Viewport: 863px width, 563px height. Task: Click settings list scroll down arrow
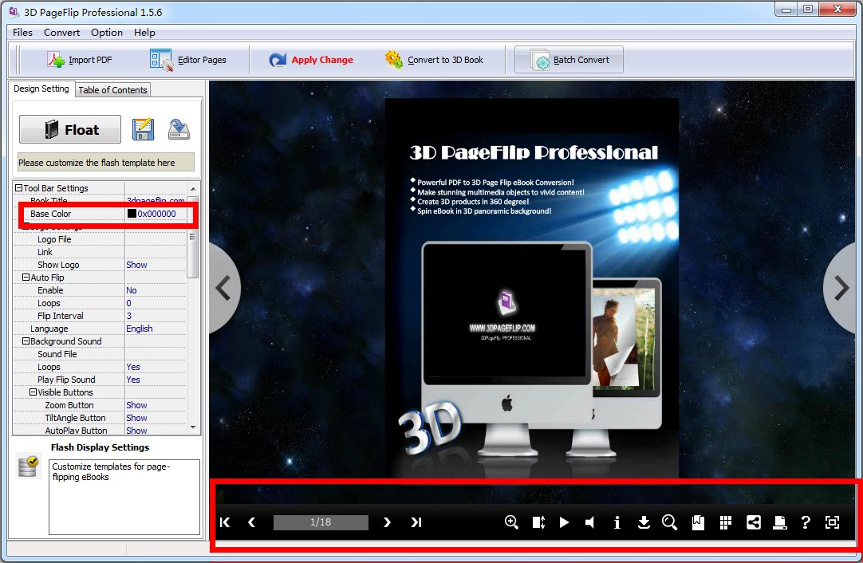(x=193, y=427)
